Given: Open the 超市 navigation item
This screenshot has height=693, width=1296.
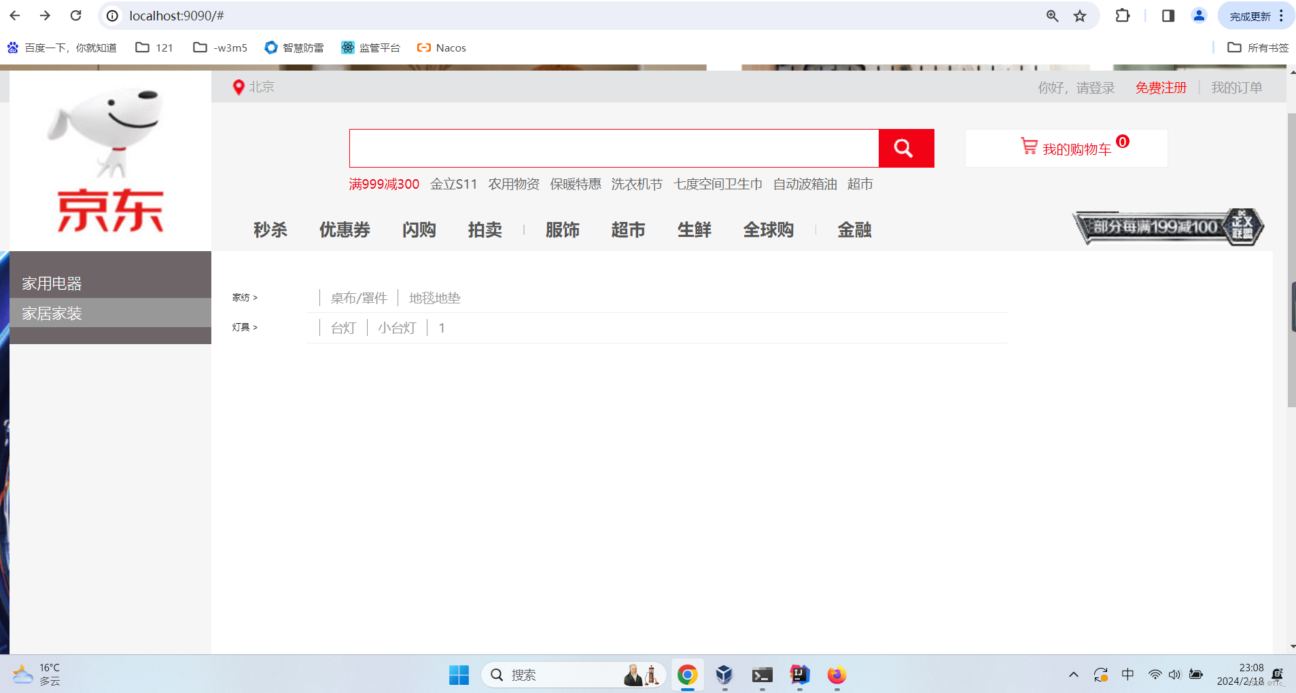Looking at the screenshot, I should coord(629,230).
